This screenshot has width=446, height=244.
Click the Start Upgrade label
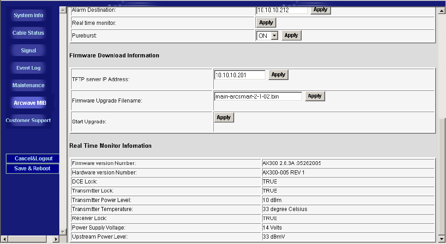click(89, 122)
